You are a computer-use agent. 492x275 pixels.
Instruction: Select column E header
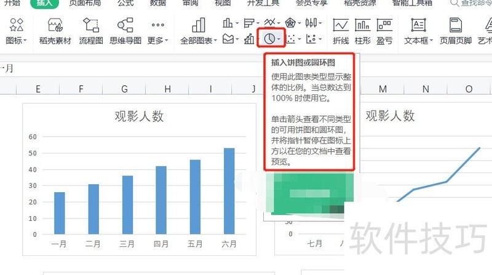(38, 89)
